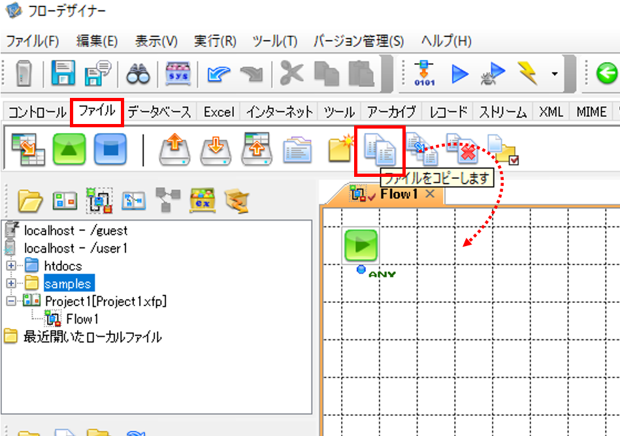Expand the htdocs folder node
Screen dimensions: 620x436
point(11,266)
